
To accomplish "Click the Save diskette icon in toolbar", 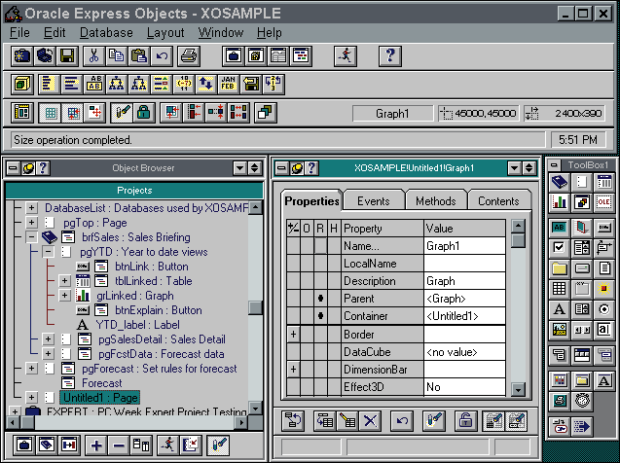I will (x=67, y=56).
